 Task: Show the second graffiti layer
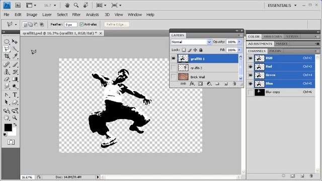click(174, 67)
